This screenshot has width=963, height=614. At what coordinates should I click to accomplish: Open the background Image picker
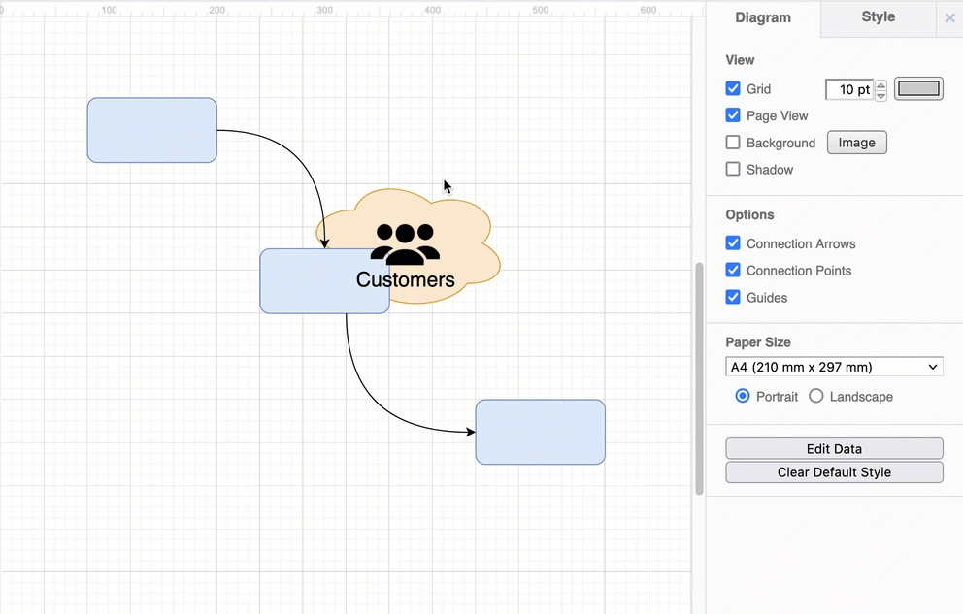pyautogui.click(x=856, y=142)
